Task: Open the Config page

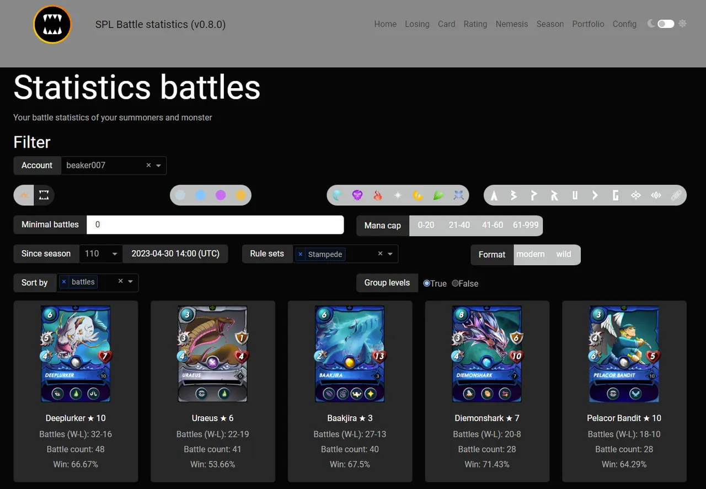Action: pyautogui.click(x=624, y=24)
